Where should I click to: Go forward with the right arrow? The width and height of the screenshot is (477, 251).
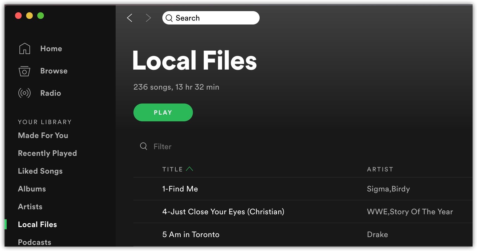[148, 18]
